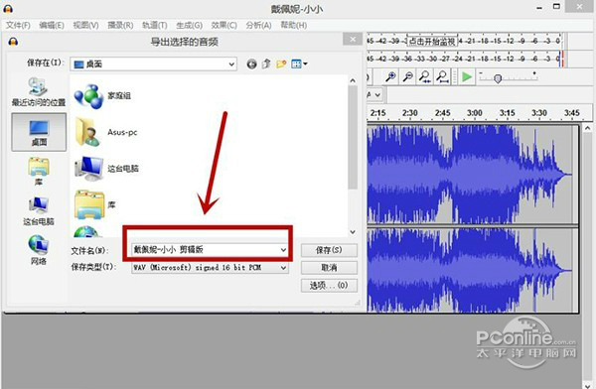The height and width of the screenshot is (389, 596).
Task: Create a new folder icon
Action: (x=281, y=64)
